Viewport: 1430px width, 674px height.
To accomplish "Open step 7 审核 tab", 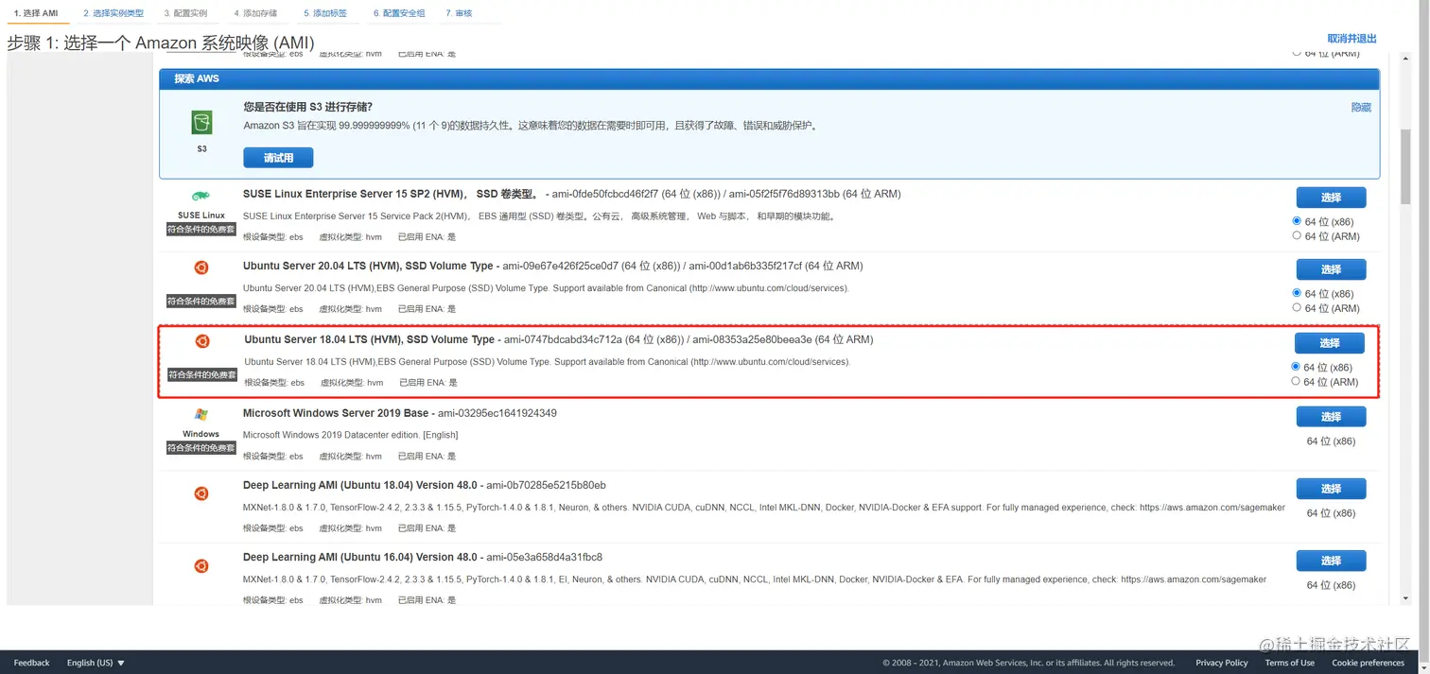I will (459, 13).
